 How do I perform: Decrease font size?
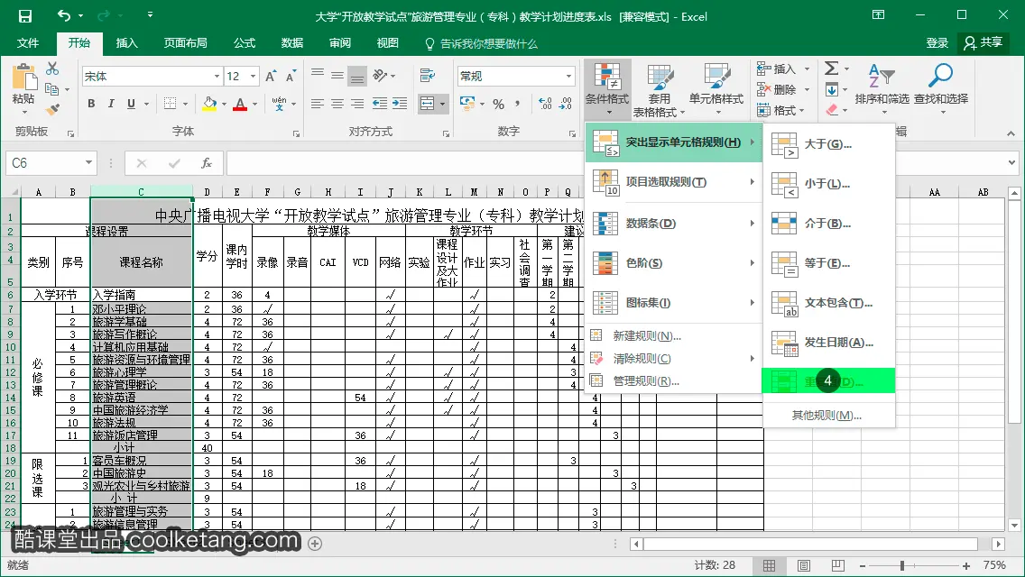(x=291, y=77)
